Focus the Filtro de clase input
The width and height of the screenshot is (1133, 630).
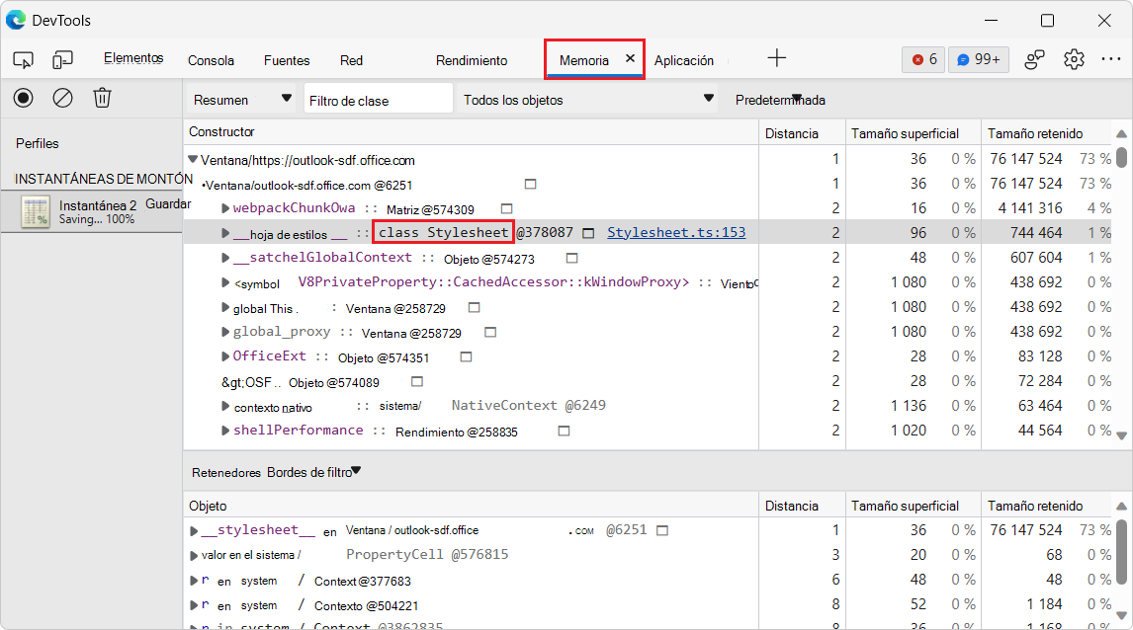point(378,100)
